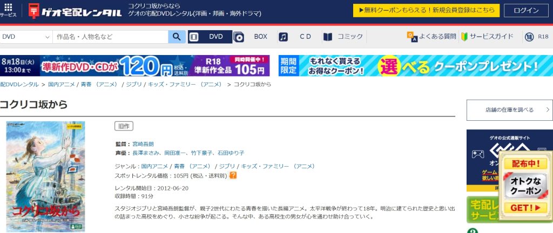The image size is (553, 233).
Task: Click キッズ・ファミリー（アニメ） in the genre line
Action: [279, 166]
